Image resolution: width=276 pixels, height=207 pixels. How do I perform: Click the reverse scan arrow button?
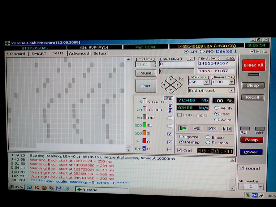click(x=197, y=128)
